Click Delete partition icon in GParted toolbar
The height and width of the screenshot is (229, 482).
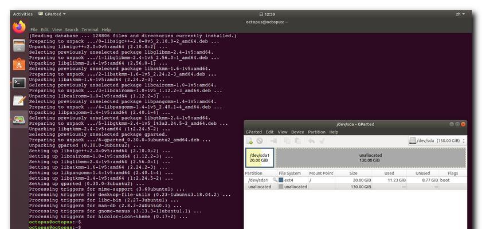(260, 141)
